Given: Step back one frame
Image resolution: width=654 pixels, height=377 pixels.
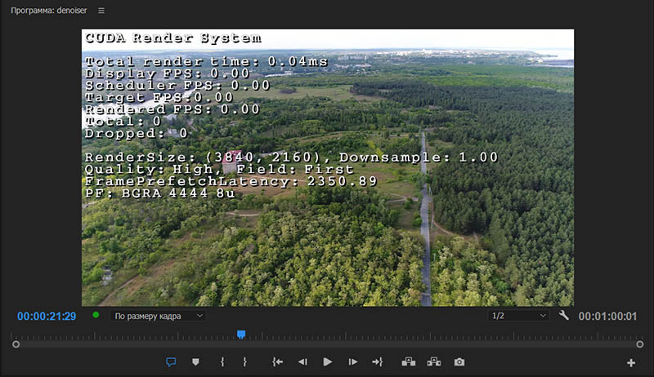Looking at the screenshot, I should click(302, 362).
